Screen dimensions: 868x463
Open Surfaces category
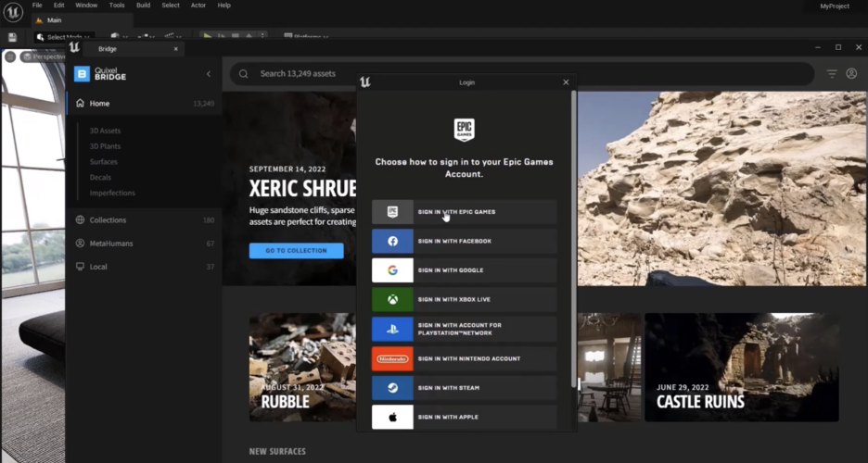[x=104, y=162]
